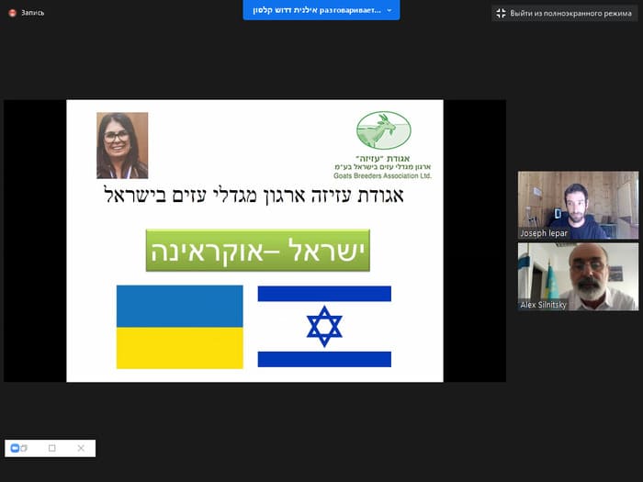
Task: Click the Hebrew slide title heading
Action: click(254, 195)
